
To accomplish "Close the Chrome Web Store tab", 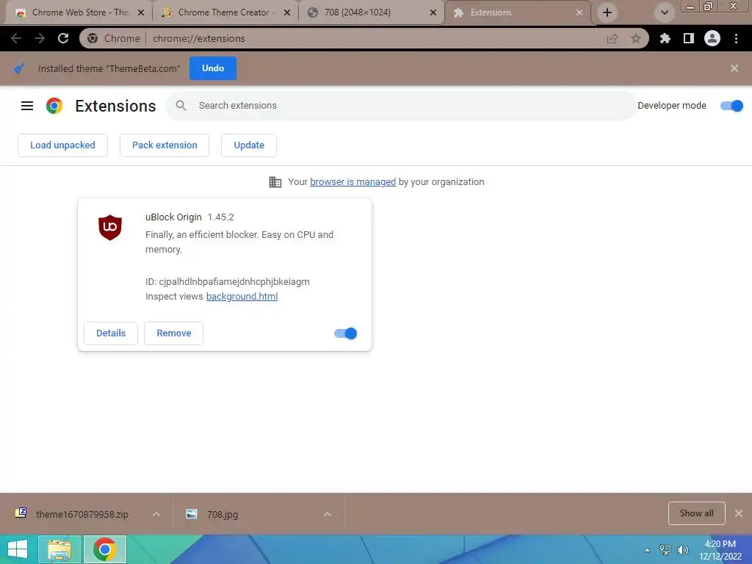I will [141, 12].
